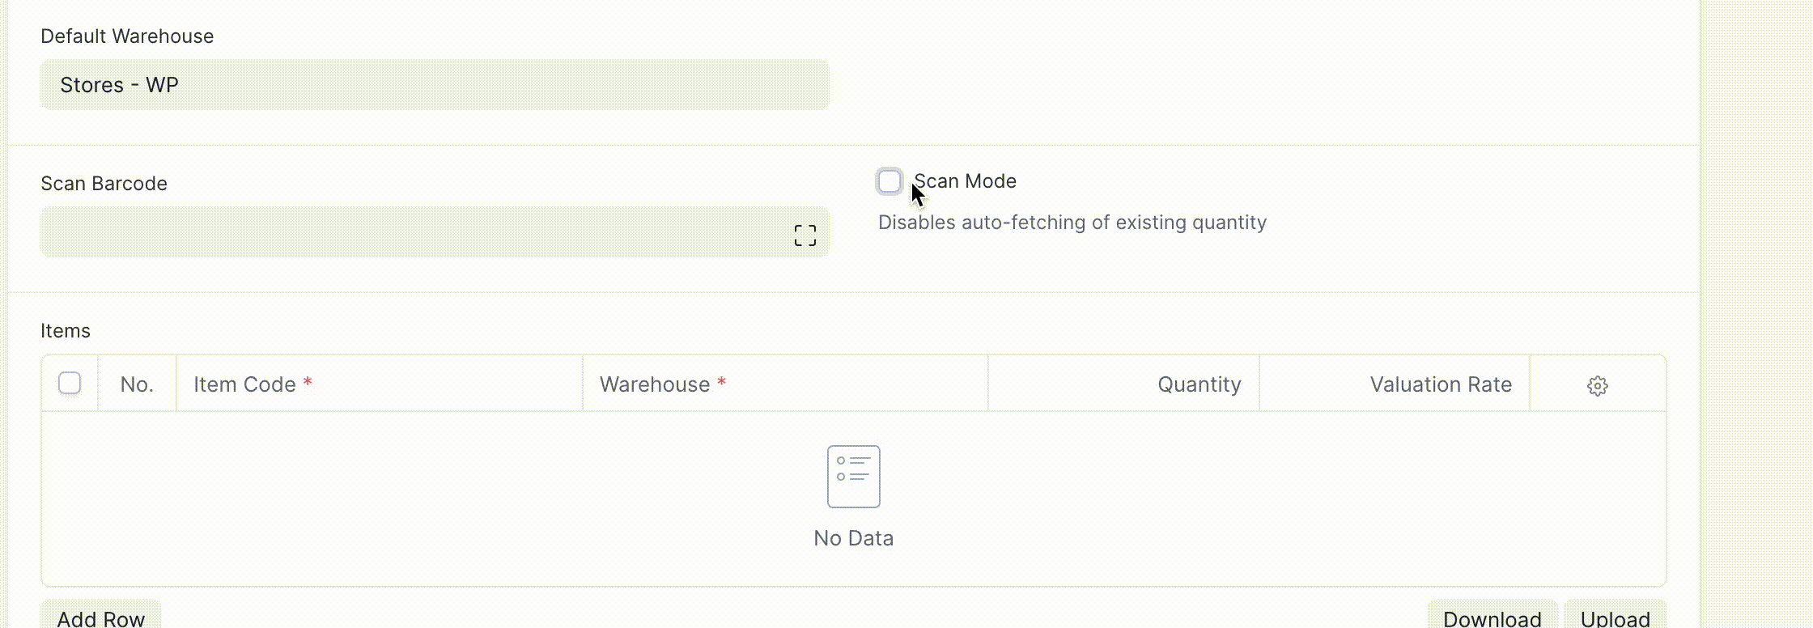This screenshot has height=628, width=1813.
Task: Click the Items section label
Action: (66, 331)
